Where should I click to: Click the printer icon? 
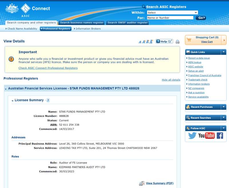click(x=177, y=42)
